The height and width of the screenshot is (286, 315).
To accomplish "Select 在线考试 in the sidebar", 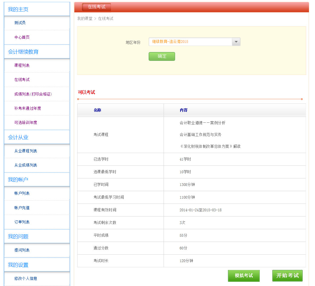I will click(x=22, y=80).
